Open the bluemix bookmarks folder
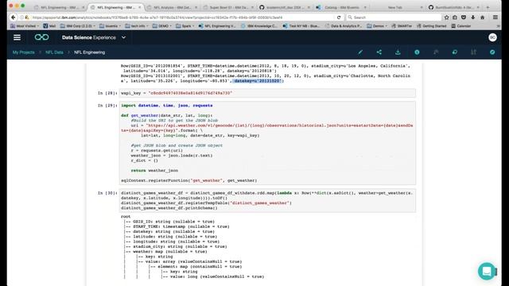 tap(111, 26)
